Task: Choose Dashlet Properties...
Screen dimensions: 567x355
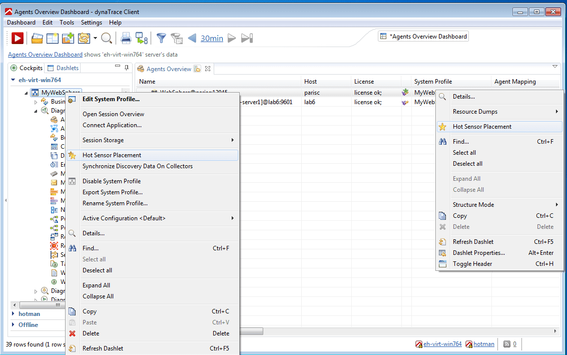Action: click(x=499, y=253)
